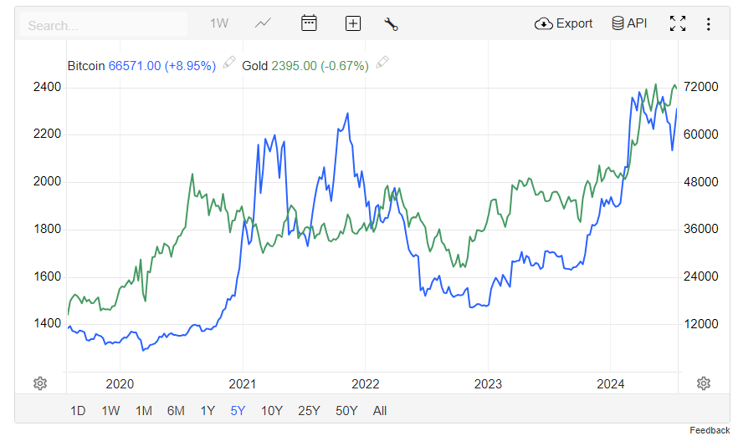This screenshot has width=738, height=441.
Task: Select the 5Y time range
Action: (x=238, y=411)
